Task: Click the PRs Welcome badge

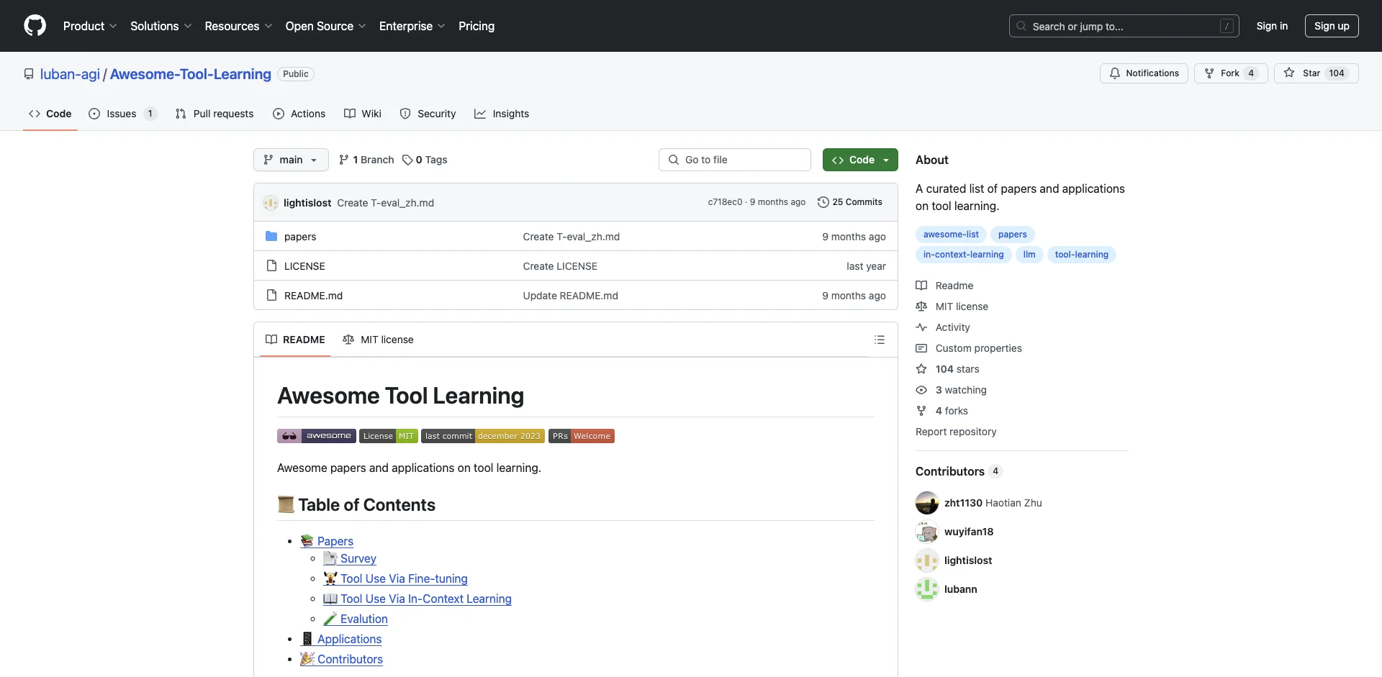Action: point(582,436)
